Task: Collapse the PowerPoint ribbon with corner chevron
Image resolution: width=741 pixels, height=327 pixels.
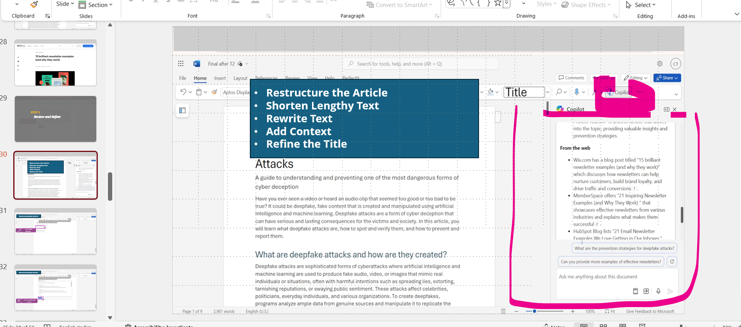Action: tap(737, 14)
